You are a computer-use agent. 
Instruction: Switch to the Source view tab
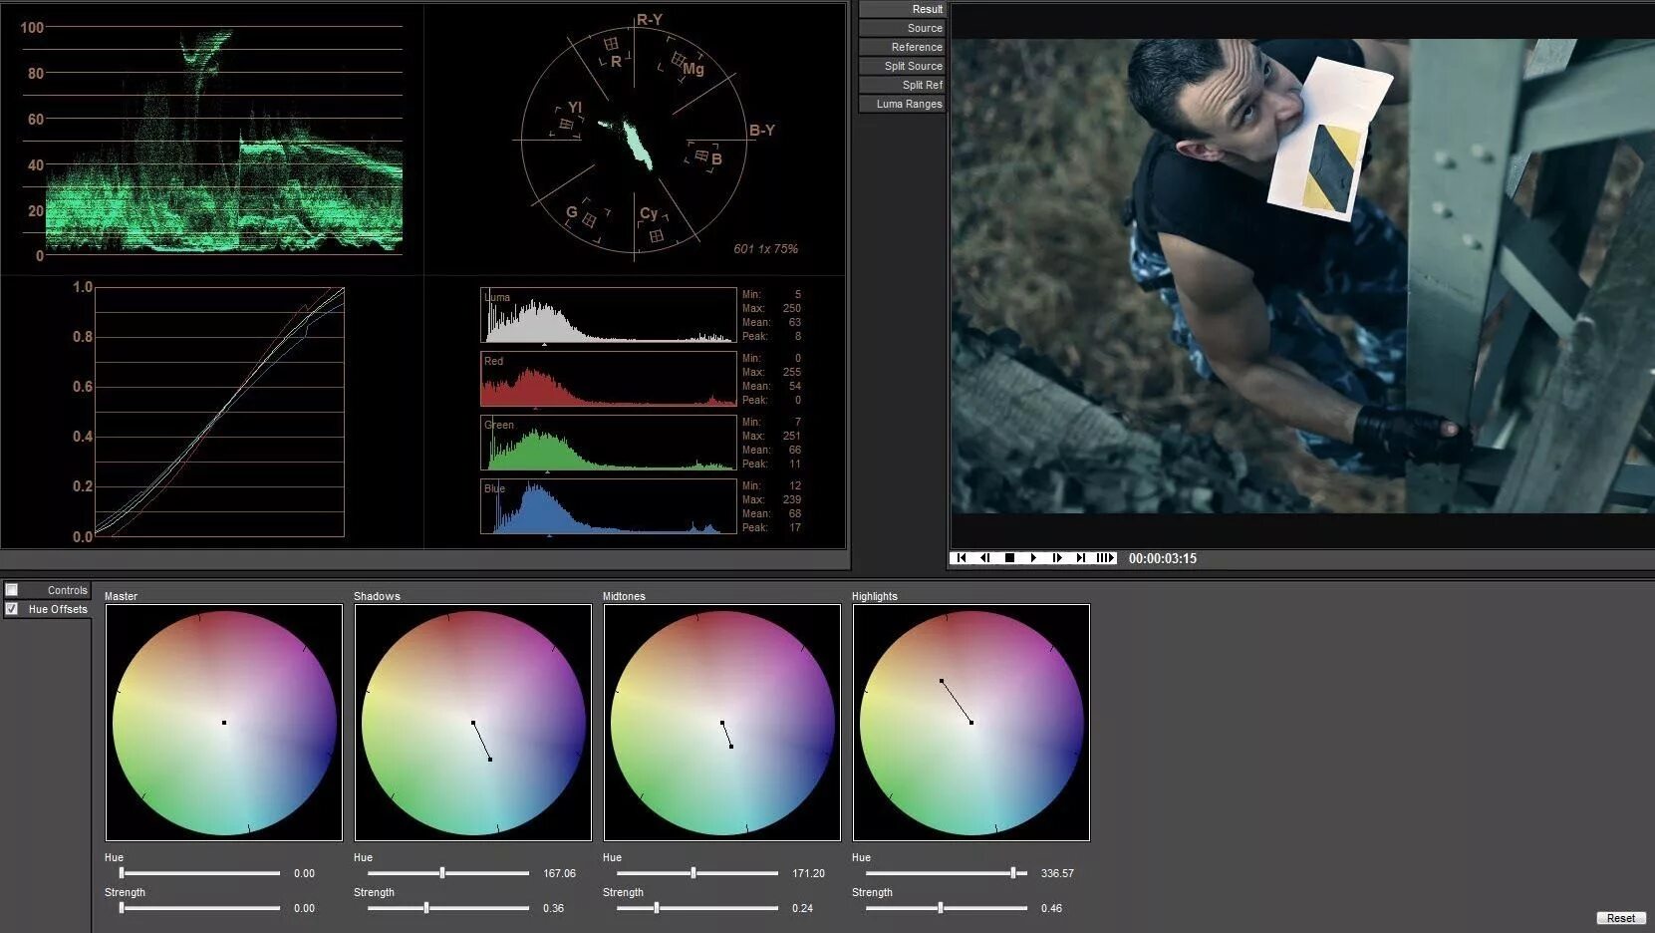[x=902, y=27]
